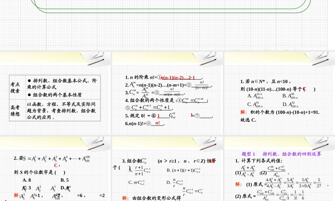Screen dimensions: 335x201
Task: Click the solution text 积的个数为 (100-n)-(10-n)+1=91
Action: (x=285, y=112)
